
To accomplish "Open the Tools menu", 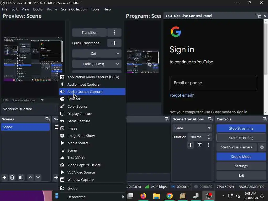I will 95,9.
